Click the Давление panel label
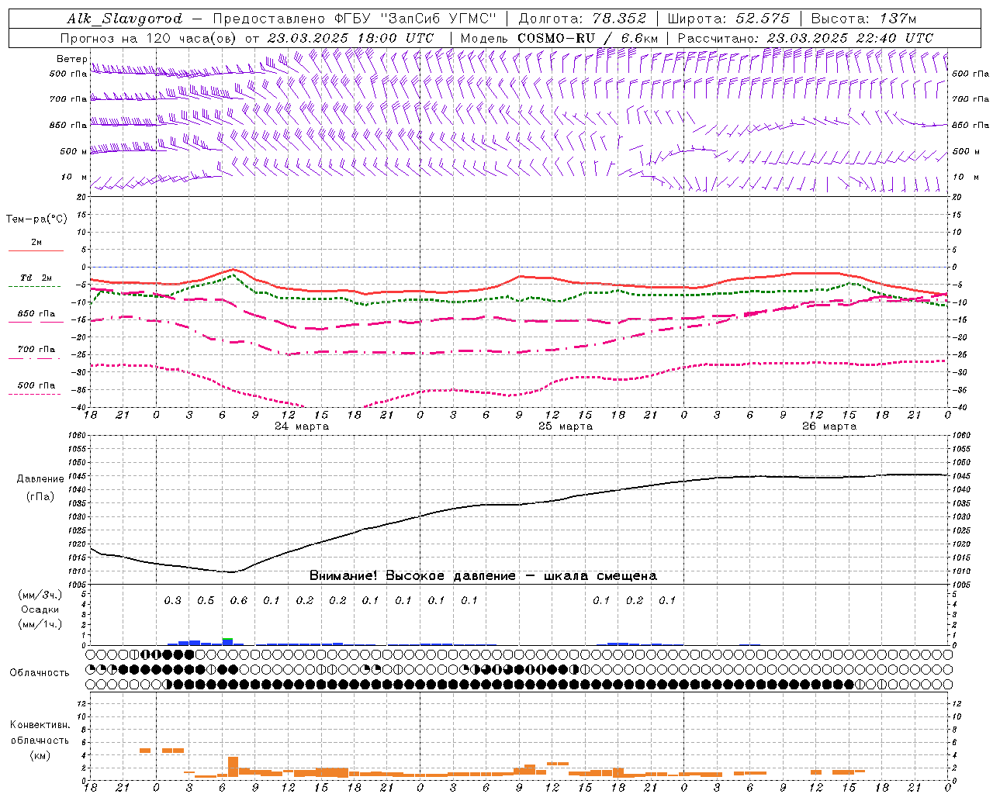 [40, 479]
